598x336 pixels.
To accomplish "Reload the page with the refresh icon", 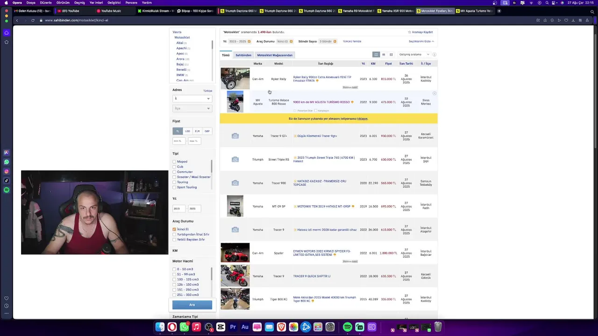I will click(33, 20).
